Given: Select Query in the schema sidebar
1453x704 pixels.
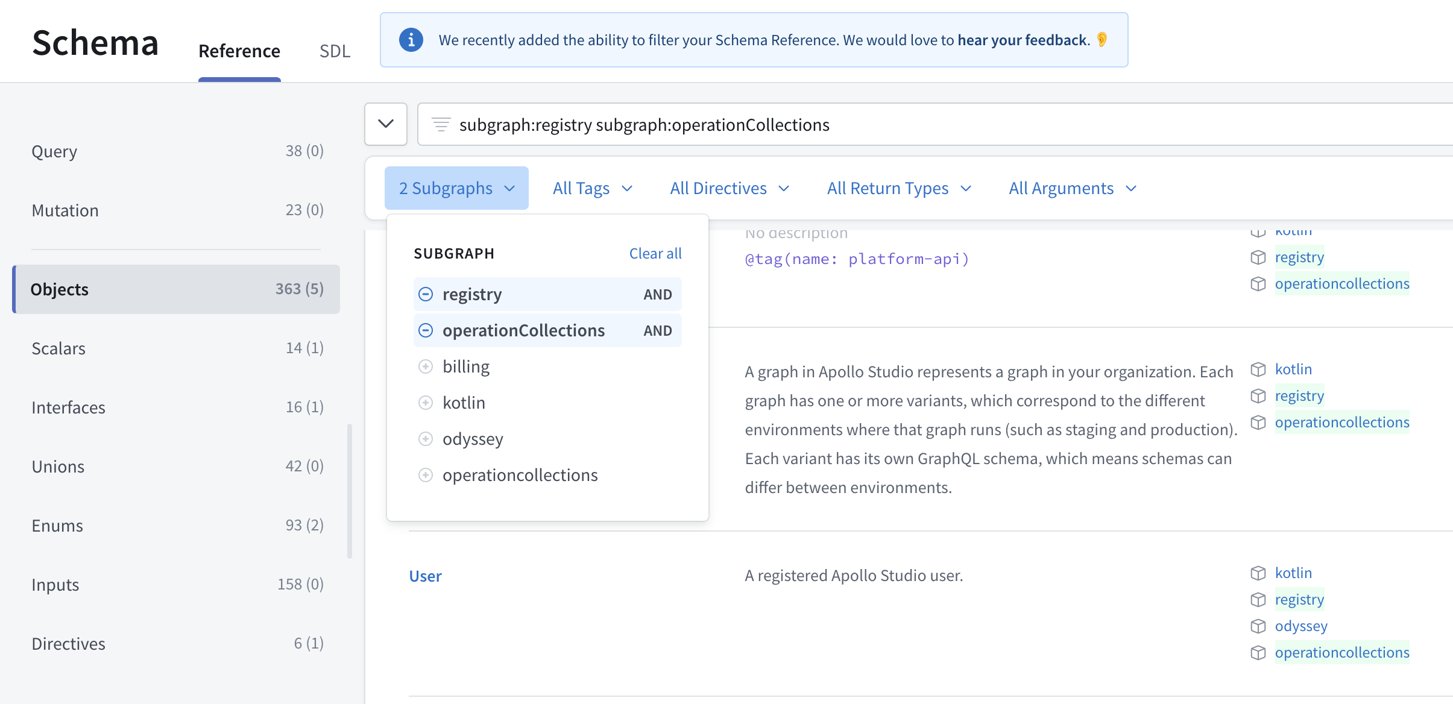Looking at the screenshot, I should [177, 151].
